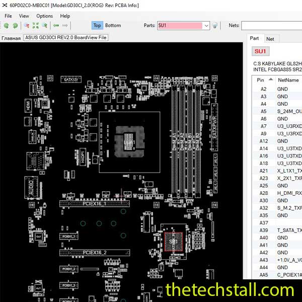Select pin row A32 S_M.2

pos(277,208)
